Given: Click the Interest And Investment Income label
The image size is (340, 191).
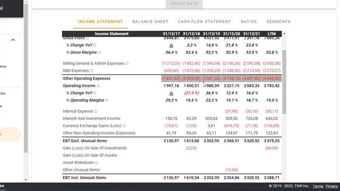Looking at the screenshot, I should point(91,118).
